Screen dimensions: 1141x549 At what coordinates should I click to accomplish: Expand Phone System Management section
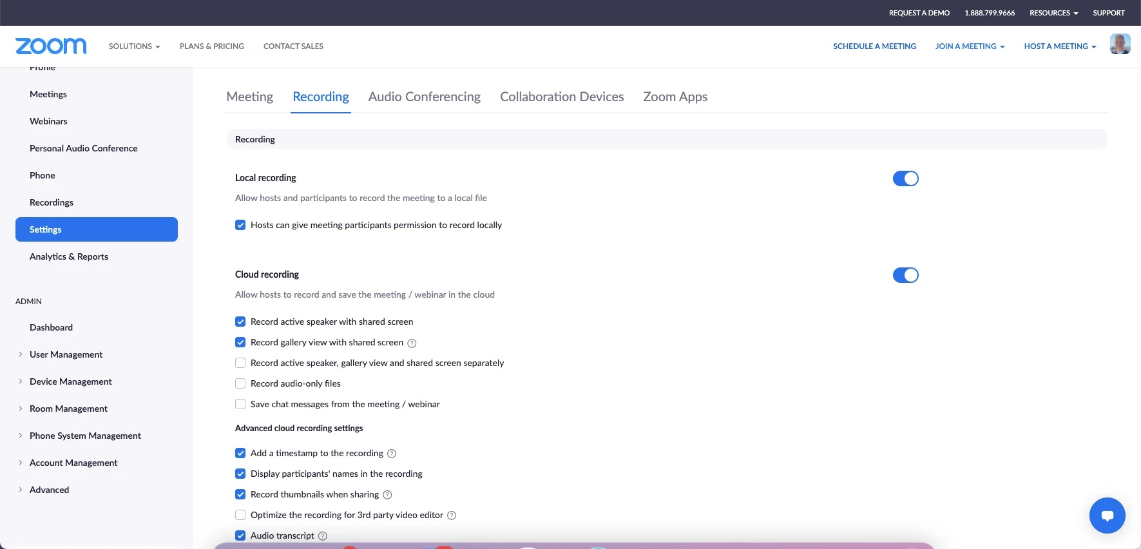85,436
